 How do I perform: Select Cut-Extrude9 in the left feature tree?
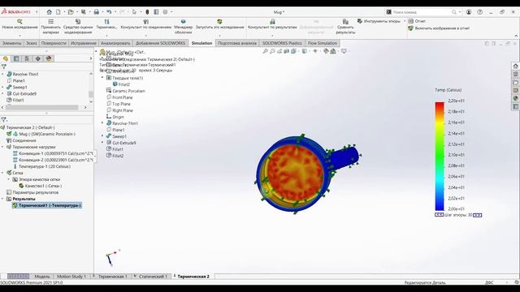point(24,94)
